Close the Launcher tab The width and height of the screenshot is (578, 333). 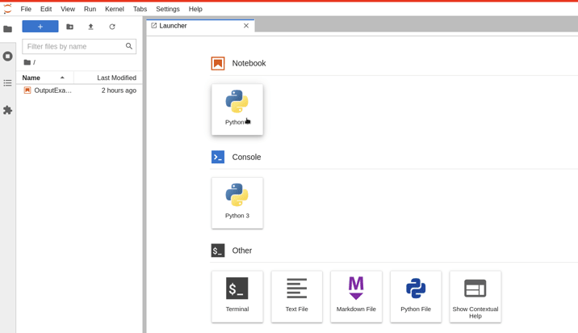[246, 26]
